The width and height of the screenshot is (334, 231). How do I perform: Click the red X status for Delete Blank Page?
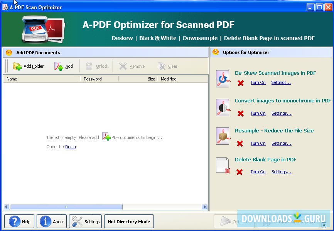(x=240, y=172)
